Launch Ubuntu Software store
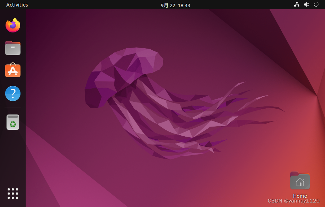Screen dimensions: 325x207 [13, 70]
